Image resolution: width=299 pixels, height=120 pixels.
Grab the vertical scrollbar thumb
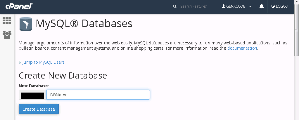click(x=297, y=30)
